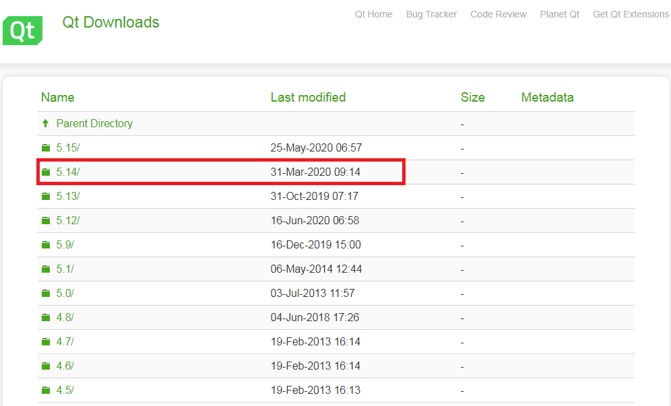The width and height of the screenshot is (671, 406).
Task: Open the Bug Tracker navigation link
Action: 431,14
